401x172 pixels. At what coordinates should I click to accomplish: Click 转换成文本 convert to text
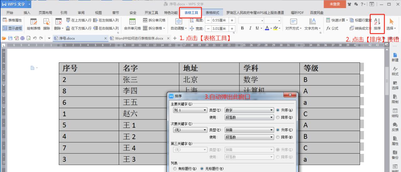(x=360, y=28)
